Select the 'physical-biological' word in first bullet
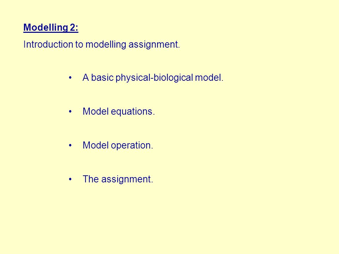This screenshot has width=339, height=254. tap(154, 78)
